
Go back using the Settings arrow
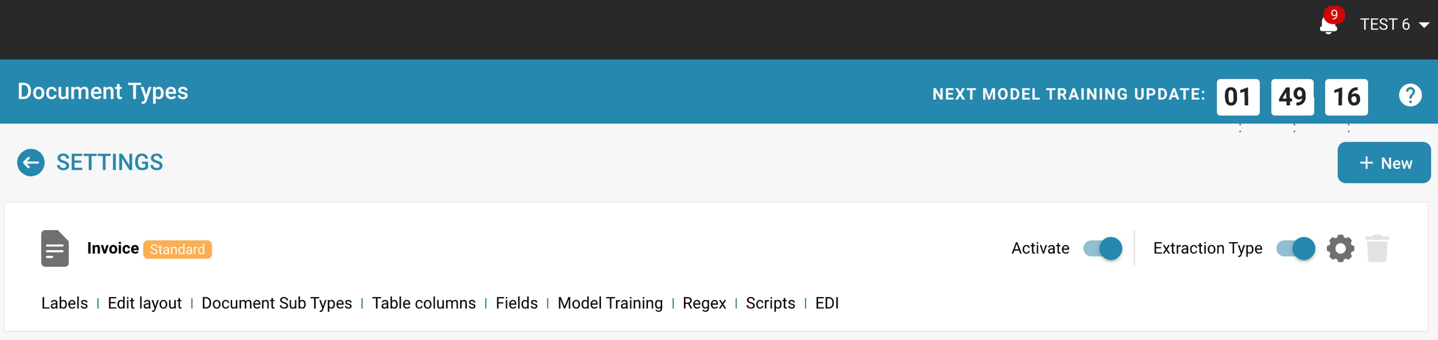pyautogui.click(x=31, y=163)
